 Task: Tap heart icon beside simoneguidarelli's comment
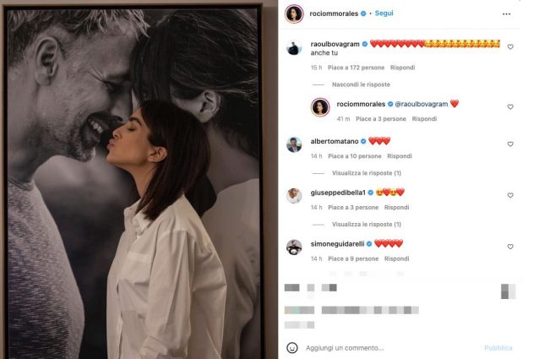[x=510, y=247]
